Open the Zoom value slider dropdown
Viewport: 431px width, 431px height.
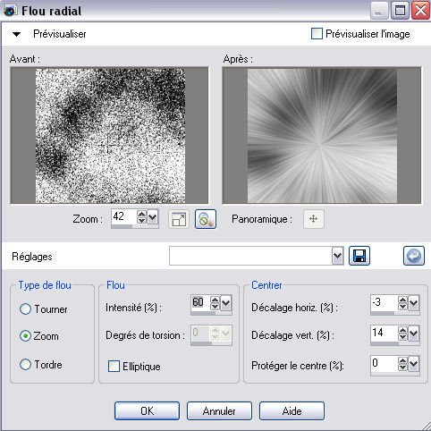(x=153, y=217)
